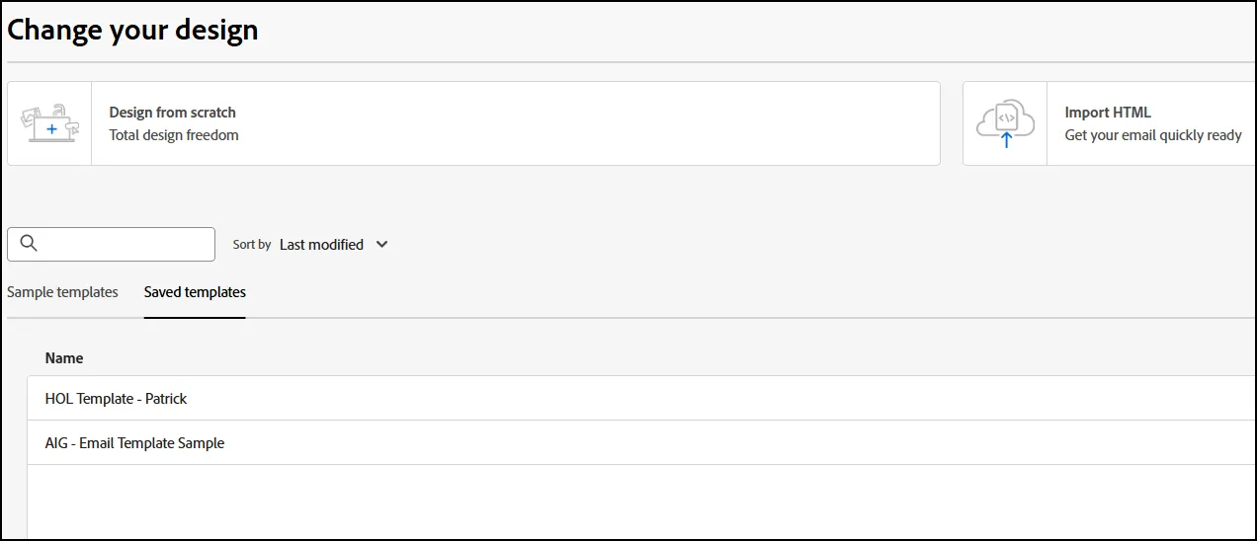Open the Last modified sort dropdown
1257x541 pixels.
tap(334, 245)
